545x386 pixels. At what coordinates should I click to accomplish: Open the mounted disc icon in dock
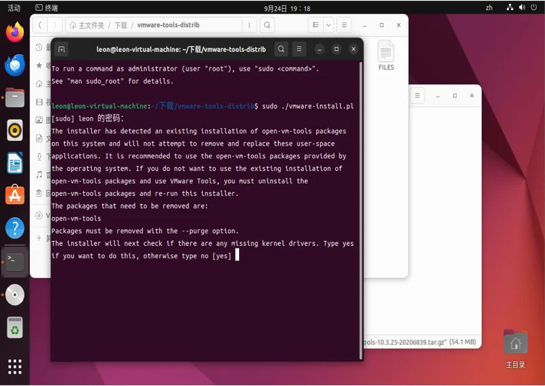14,295
